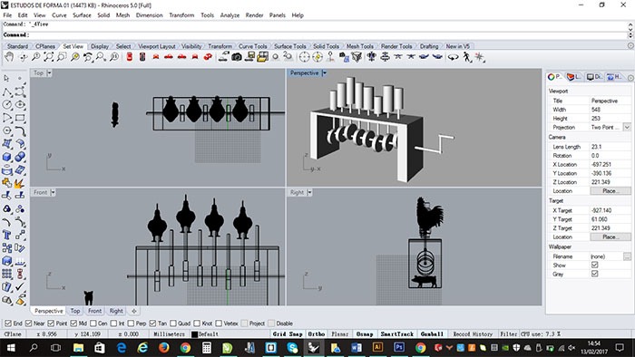
Task: Click the Zoom Extents icon in toolbar
Action: coord(49,57)
